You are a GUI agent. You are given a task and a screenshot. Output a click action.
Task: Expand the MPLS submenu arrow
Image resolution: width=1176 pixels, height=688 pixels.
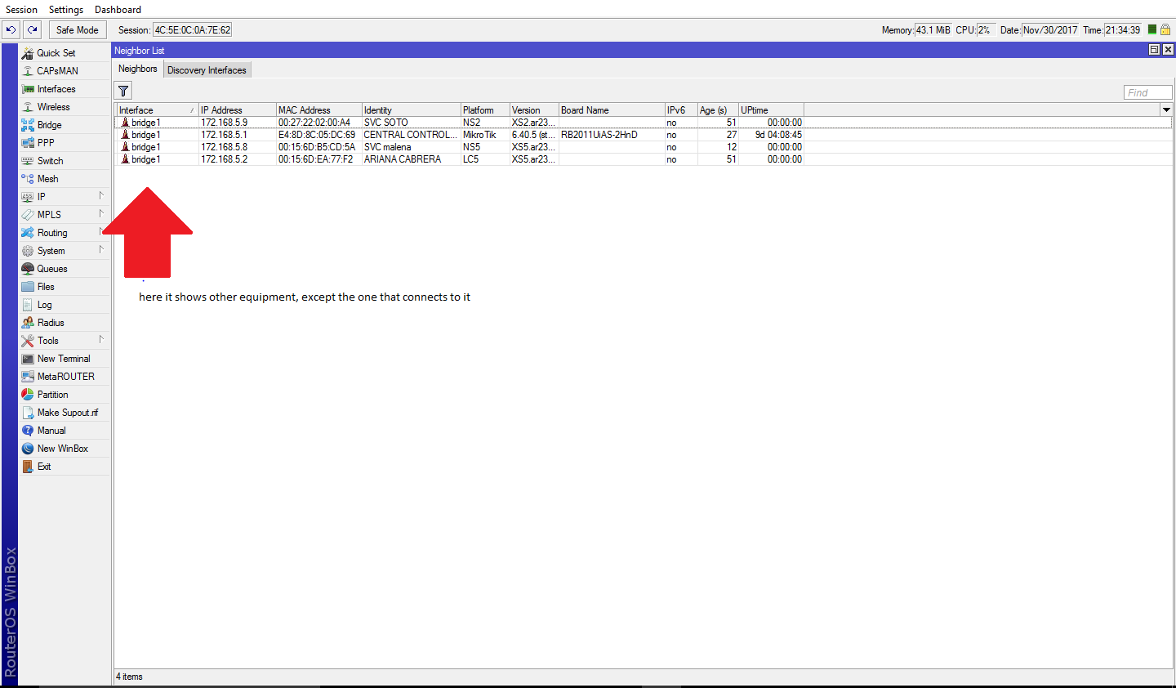pos(101,213)
